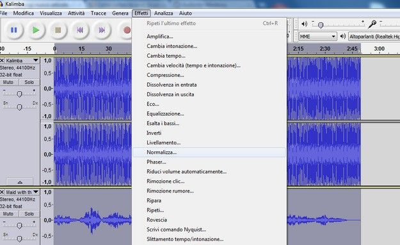400x245 pixels.
Task: Collapse the Kalimba track with arrow button
Action: (x=20, y=182)
